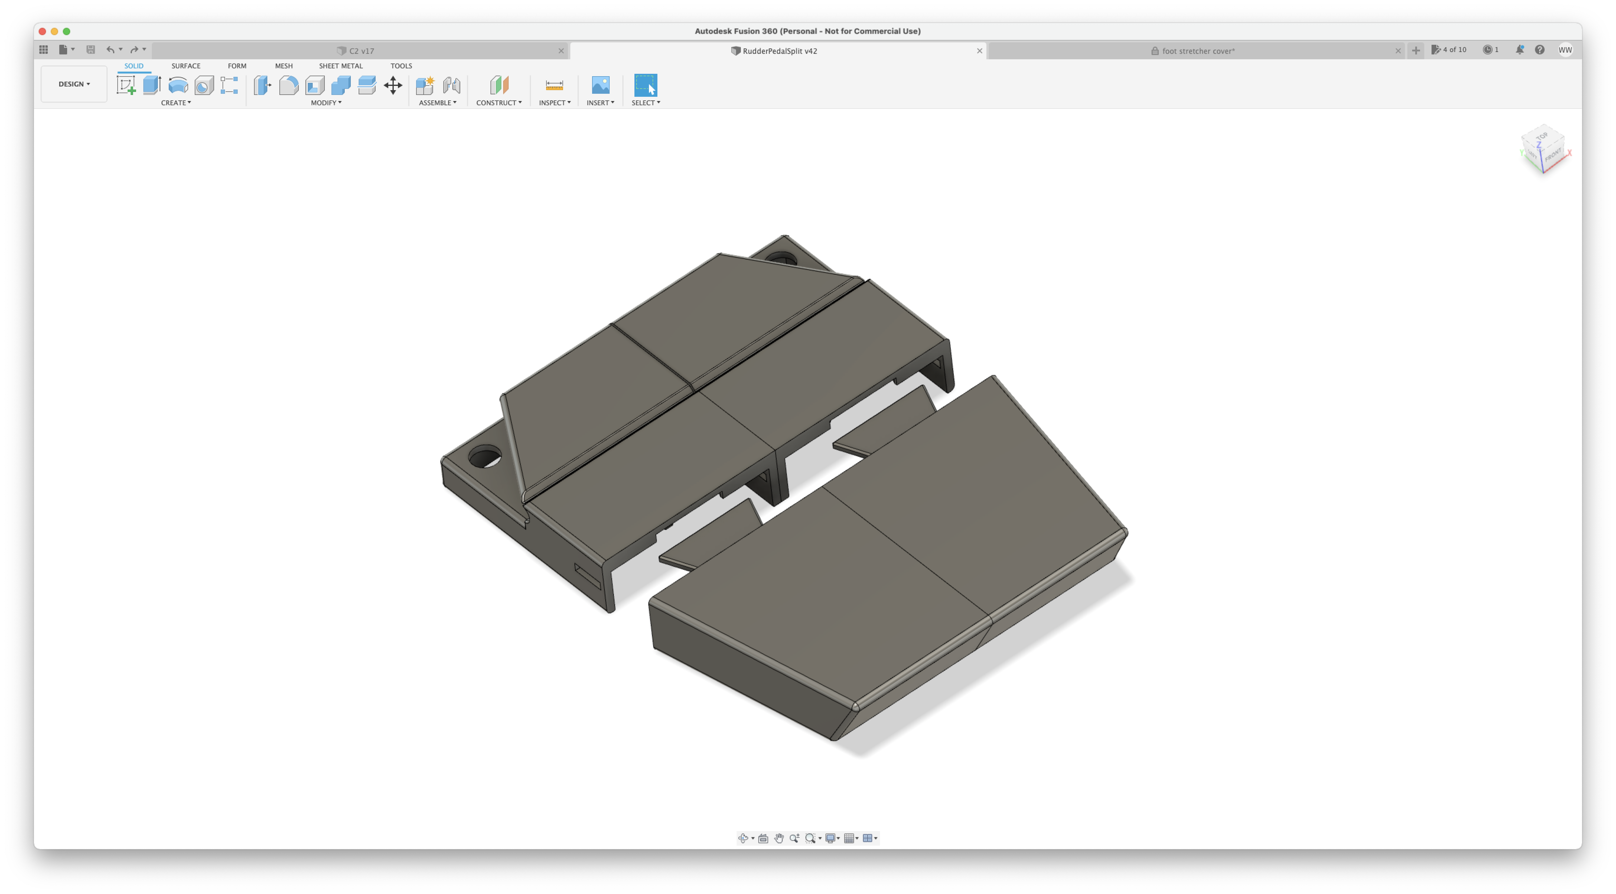
Task: Choose the Revolve tool
Action: point(178,85)
